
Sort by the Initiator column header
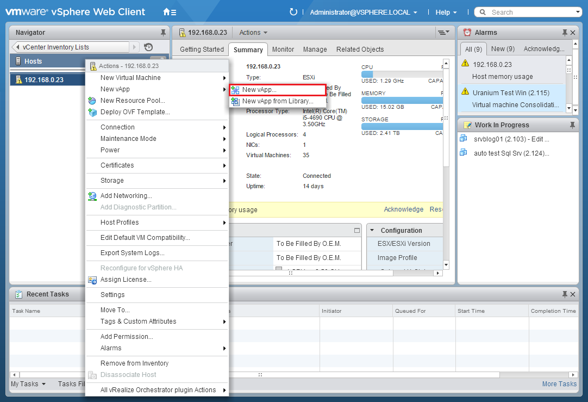(356, 311)
